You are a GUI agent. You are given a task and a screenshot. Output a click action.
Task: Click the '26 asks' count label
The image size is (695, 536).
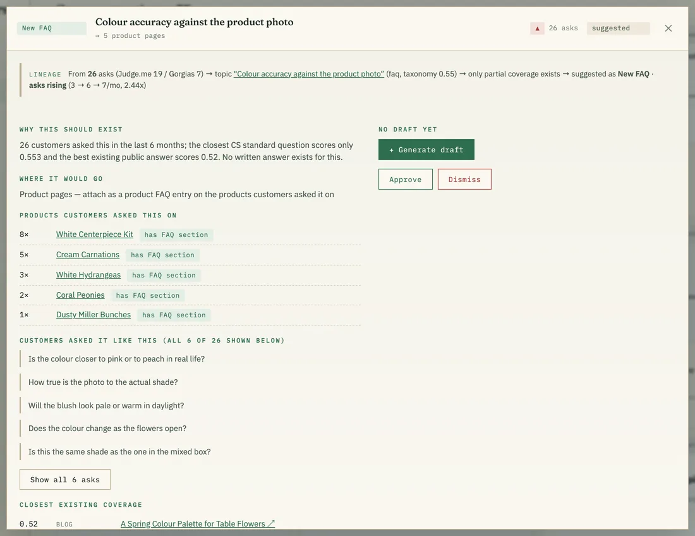pyautogui.click(x=564, y=28)
